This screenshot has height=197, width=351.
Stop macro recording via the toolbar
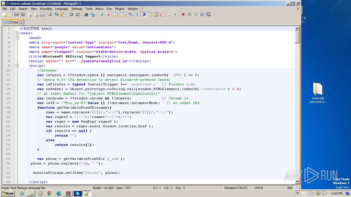click(x=189, y=15)
